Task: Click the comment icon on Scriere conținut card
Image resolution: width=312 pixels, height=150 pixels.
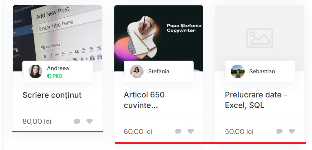Action: coord(77,121)
